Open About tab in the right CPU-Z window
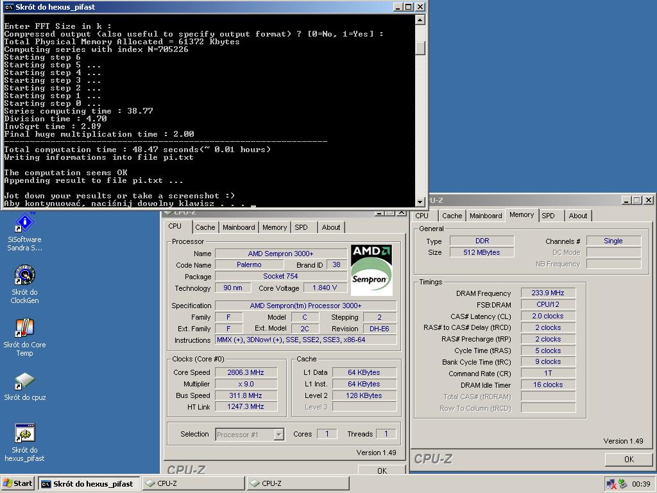This screenshot has height=493, width=657. (x=578, y=216)
